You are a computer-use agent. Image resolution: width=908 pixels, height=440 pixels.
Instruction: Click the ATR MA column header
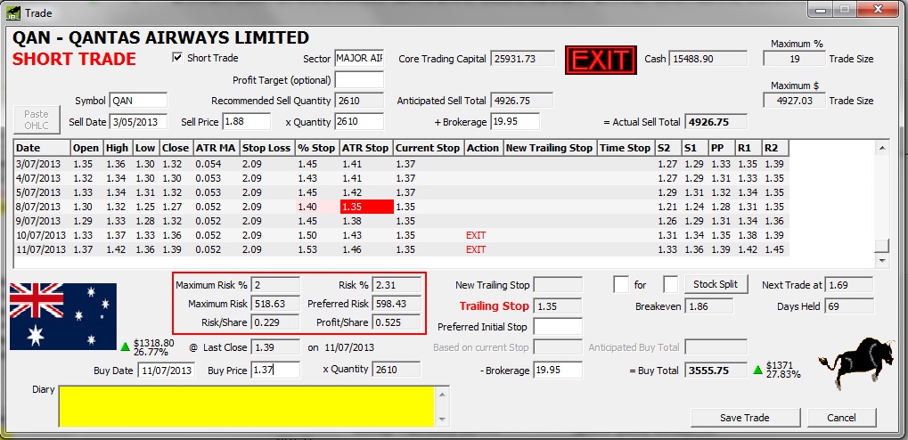216,148
